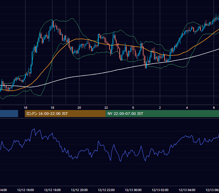Click the 12/13 04:00 date label
Viewport: 219px width, 193px height.
point(187,190)
